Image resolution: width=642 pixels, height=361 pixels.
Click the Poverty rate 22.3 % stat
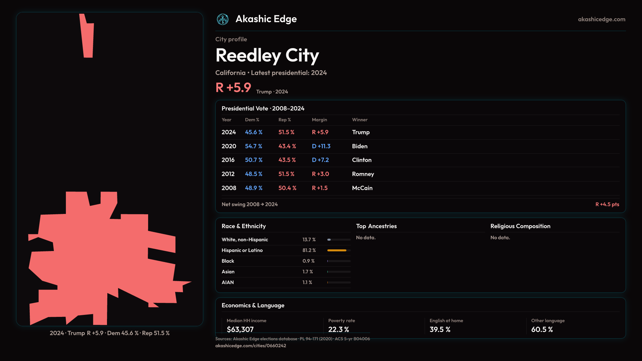338,329
